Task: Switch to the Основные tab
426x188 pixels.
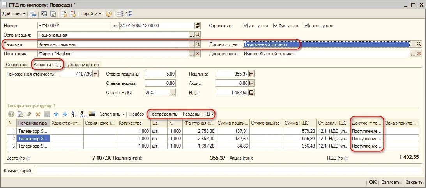Action: [16, 65]
